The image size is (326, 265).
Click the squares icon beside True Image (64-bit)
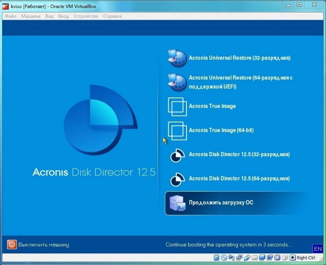177,131
